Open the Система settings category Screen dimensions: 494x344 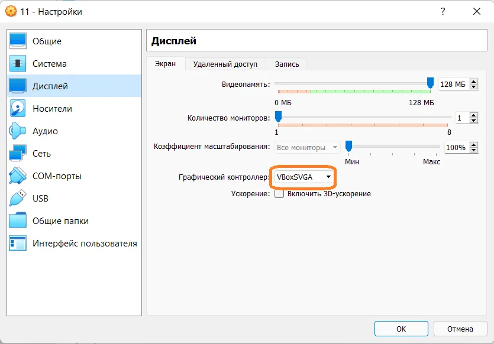click(74, 63)
